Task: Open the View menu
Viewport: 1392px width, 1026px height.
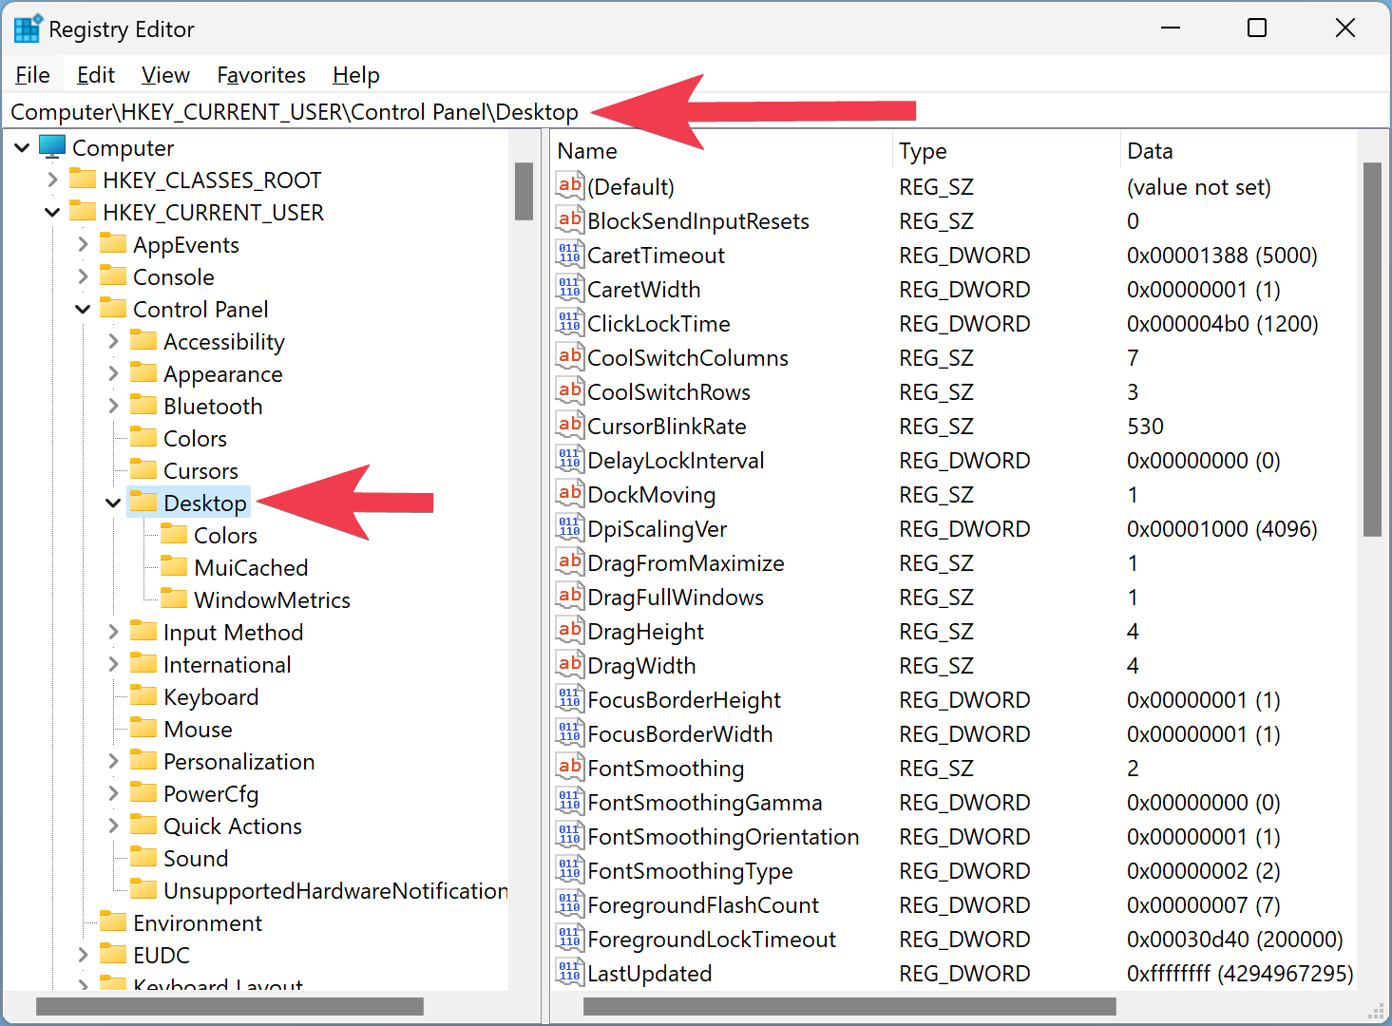Action: tap(165, 75)
